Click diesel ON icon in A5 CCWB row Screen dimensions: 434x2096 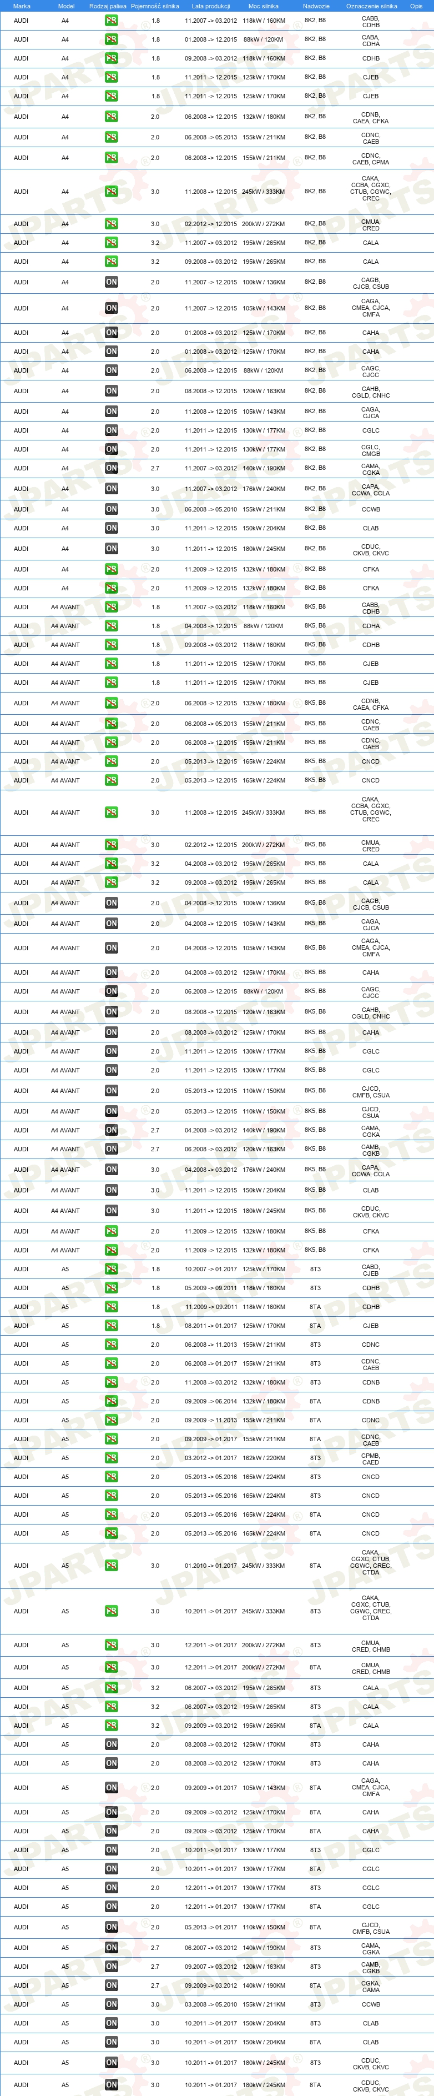pyautogui.click(x=112, y=2005)
